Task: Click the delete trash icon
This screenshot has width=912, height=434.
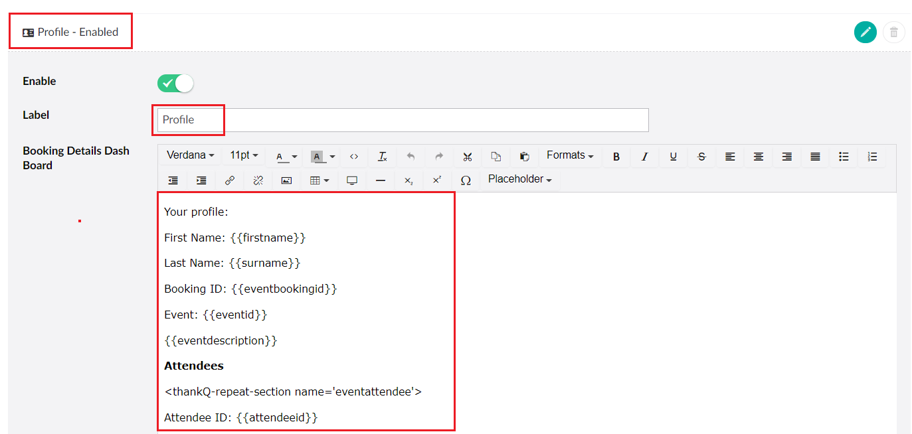Action: point(893,32)
